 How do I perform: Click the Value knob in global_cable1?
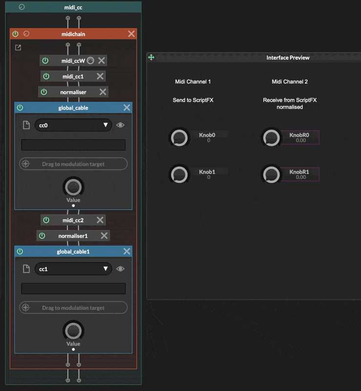coord(73,330)
